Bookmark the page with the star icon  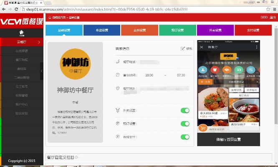pyautogui.click(x=268, y=9)
